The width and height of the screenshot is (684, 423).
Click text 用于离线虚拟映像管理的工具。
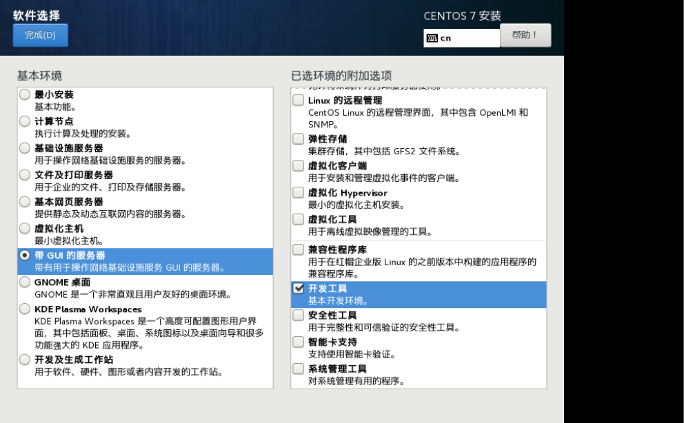(370, 231)
